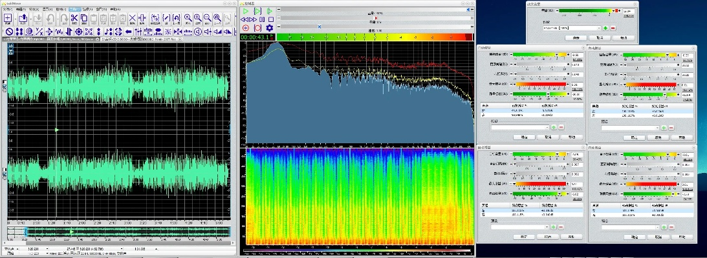Open control properties with the gear icon
The width and height of the screenshot is (707, 258).
[270, 28]
